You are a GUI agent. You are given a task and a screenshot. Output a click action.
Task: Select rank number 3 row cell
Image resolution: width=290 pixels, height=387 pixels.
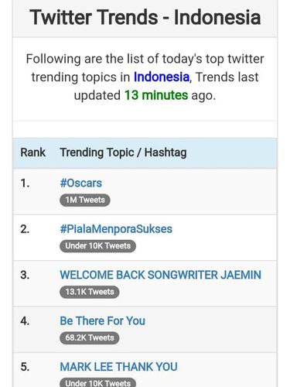click(x=25, y=275)
